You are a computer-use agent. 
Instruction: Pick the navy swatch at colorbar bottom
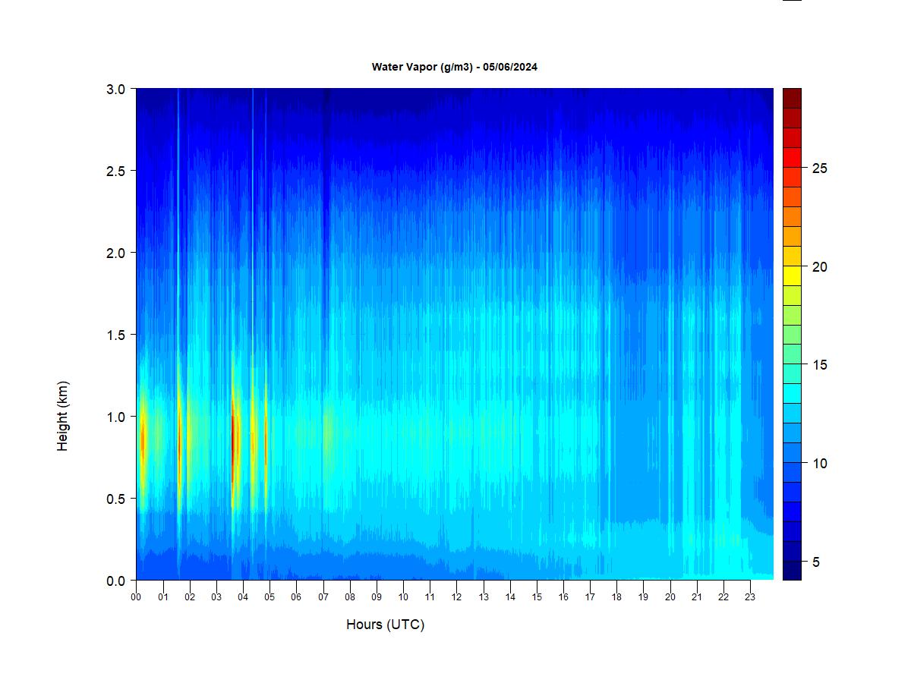point(792,571)
